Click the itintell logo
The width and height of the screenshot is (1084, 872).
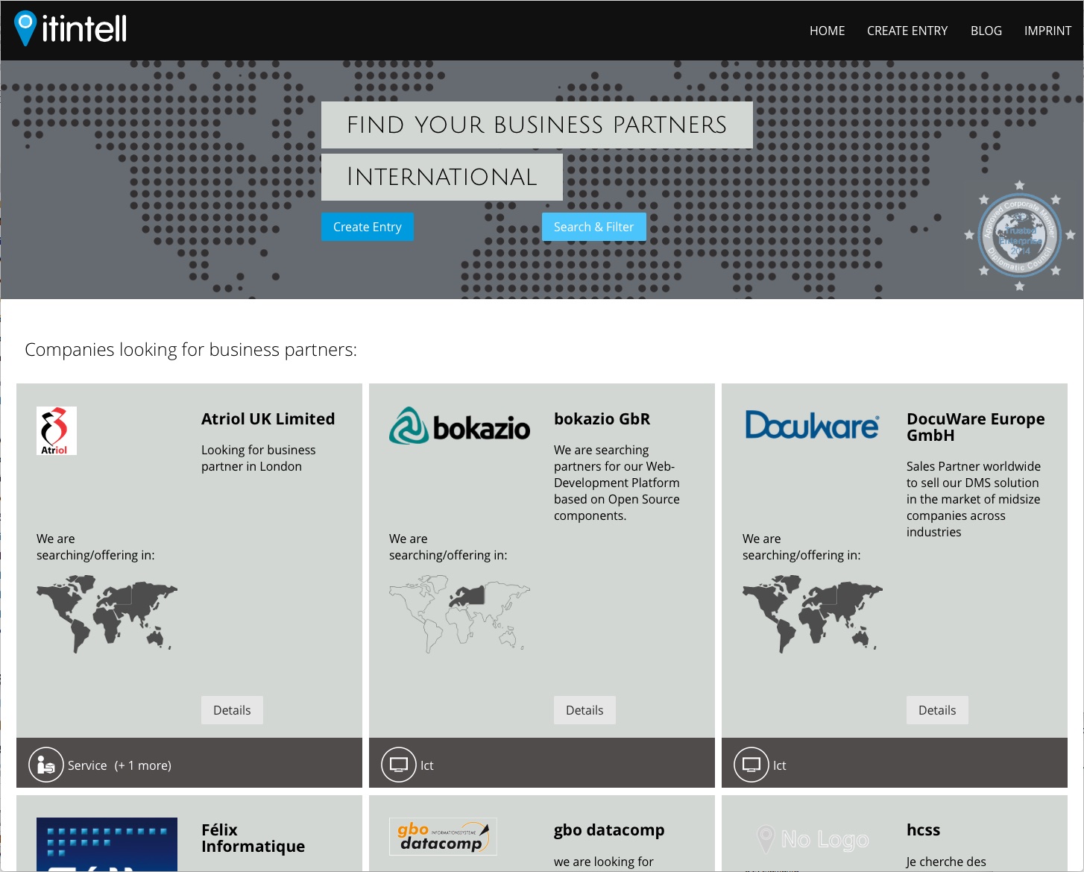pos(71,28)
